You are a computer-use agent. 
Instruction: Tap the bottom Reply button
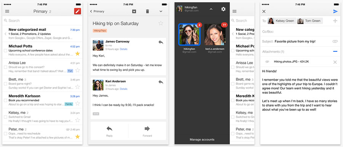(x=109, y=131)
